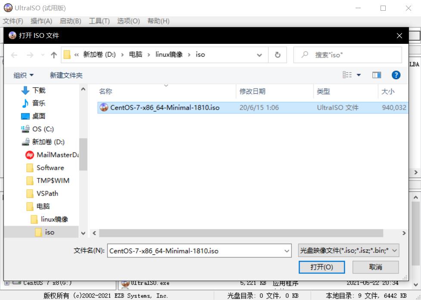Select 新加卷 (D:) in address breadcrumb
The width and height of the screenshot is (421, 300).
point(99,55)
